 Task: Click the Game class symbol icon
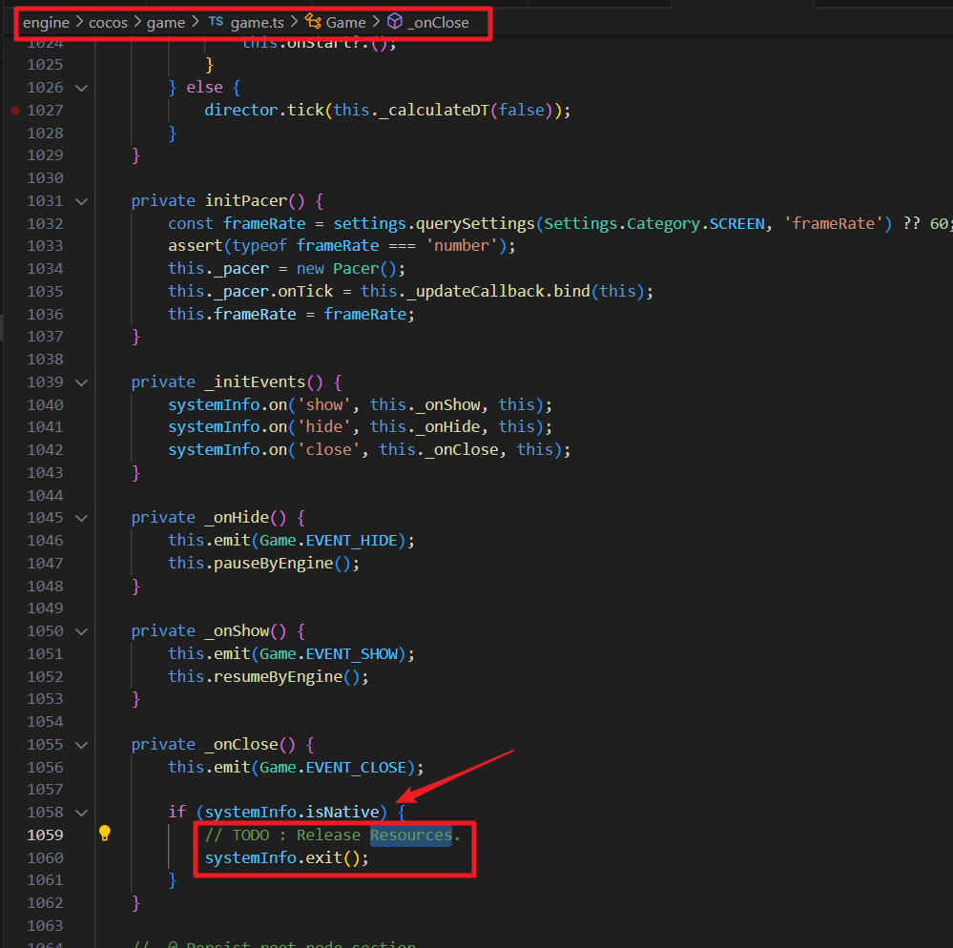[313, 22]
